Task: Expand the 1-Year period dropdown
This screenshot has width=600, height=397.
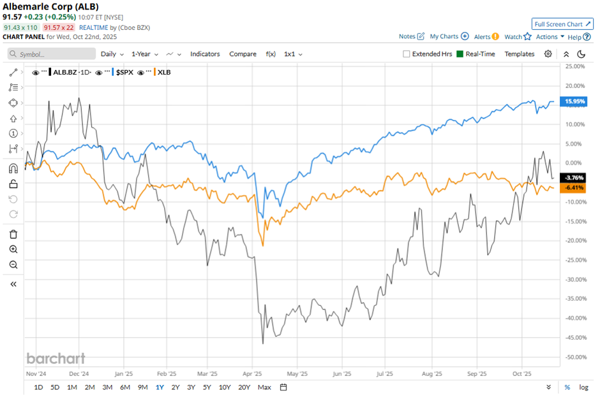Action: 145,54
